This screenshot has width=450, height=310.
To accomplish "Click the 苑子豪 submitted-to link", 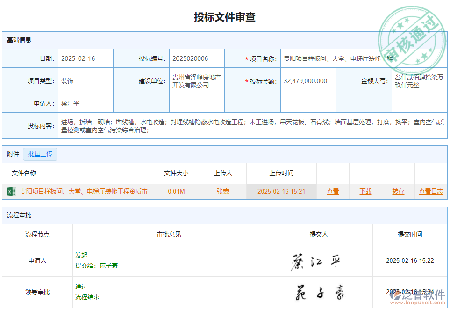I will click(108, 265).
